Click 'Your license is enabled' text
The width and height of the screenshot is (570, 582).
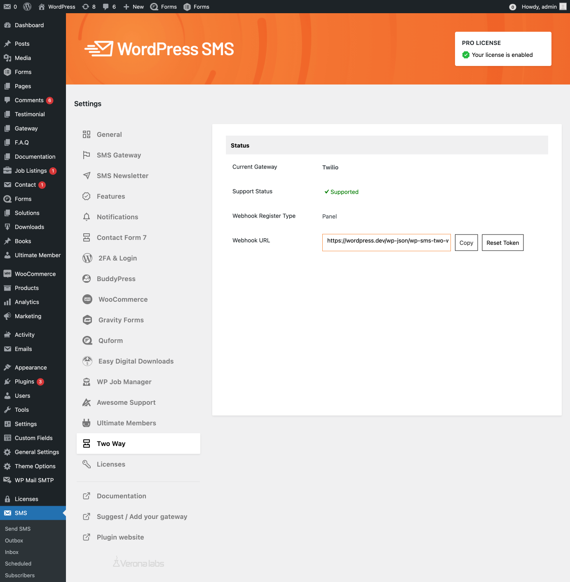click(502, 55)
